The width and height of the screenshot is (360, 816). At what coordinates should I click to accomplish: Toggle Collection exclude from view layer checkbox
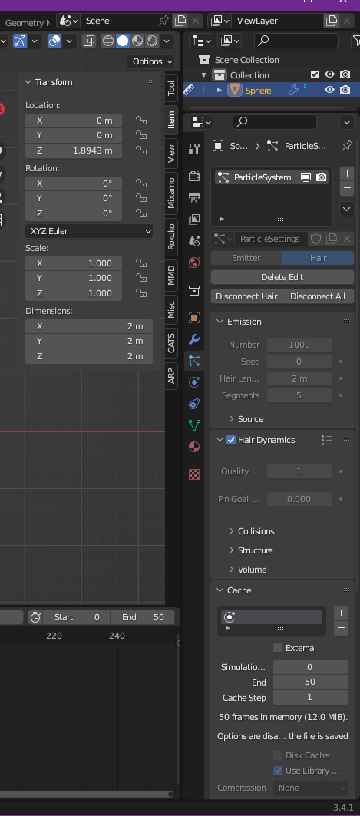[x=314, y=75]
